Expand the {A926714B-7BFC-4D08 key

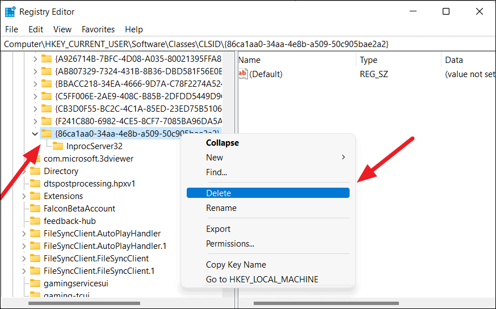pos(35,59)
